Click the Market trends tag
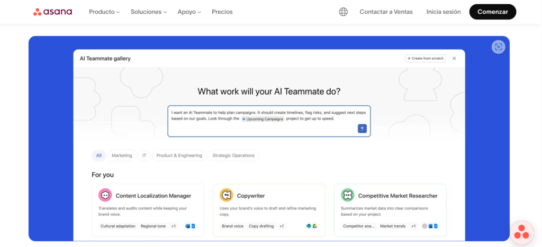542x247 pixels. click(393, 226)
